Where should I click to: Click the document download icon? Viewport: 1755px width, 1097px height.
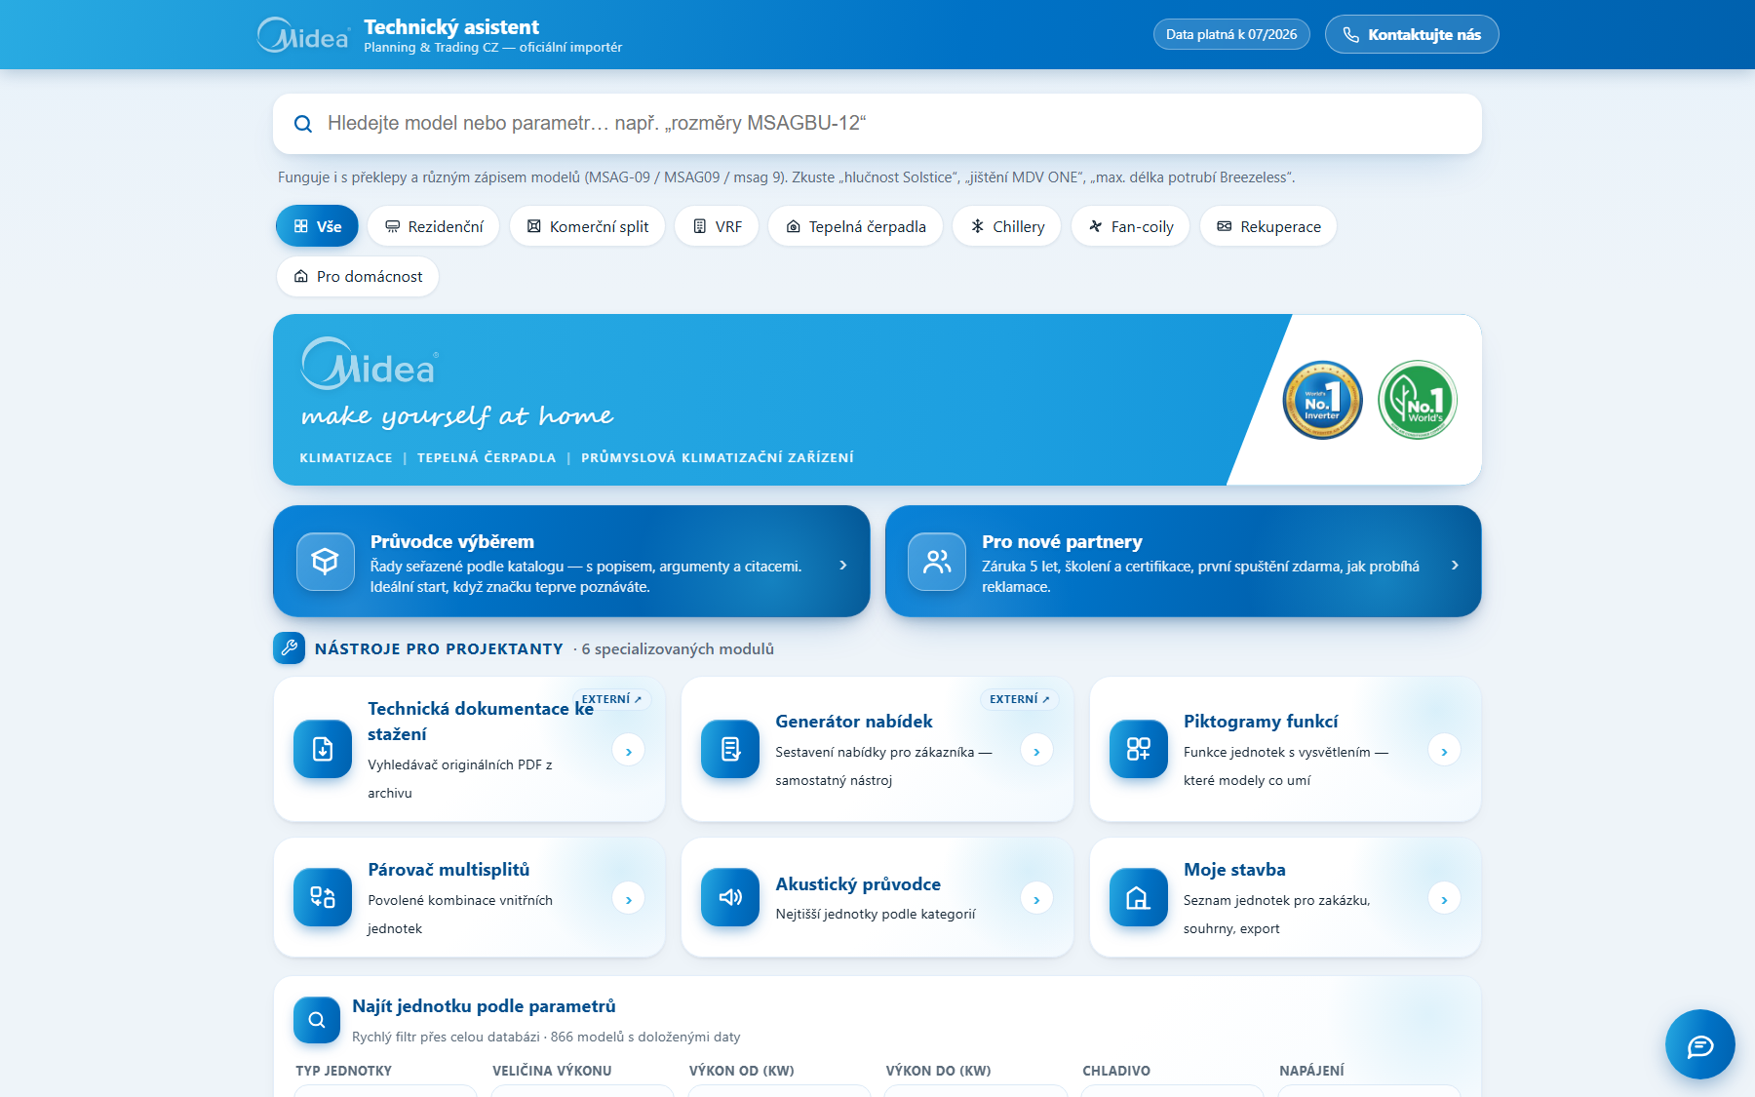click(323, 749)
